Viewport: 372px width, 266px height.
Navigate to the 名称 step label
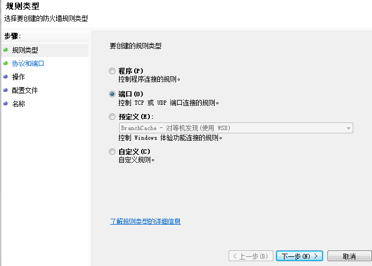(18, 104)
